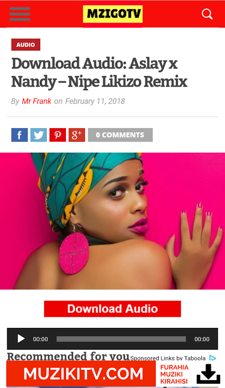Screen dimensions: 225x388
Task: Click the Furahia Muziki Kirahisi text
Action: point(175,374)
